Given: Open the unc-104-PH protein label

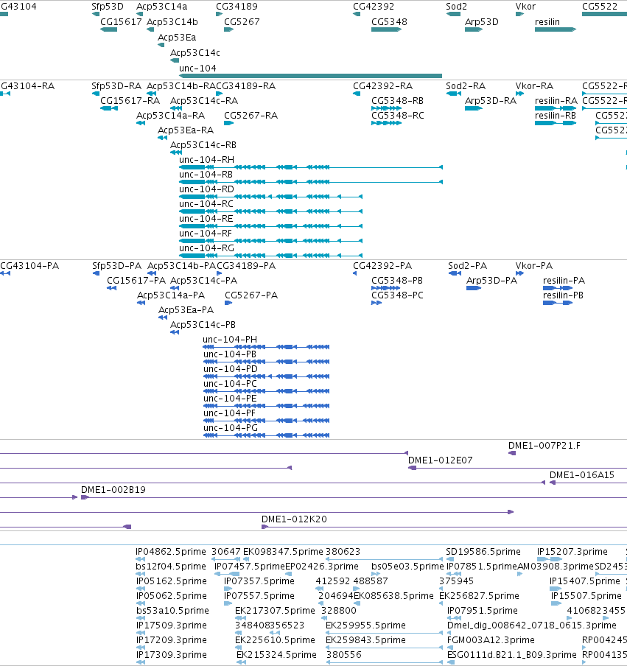Looking at the screenshot, I should click(x=230, y=340).
